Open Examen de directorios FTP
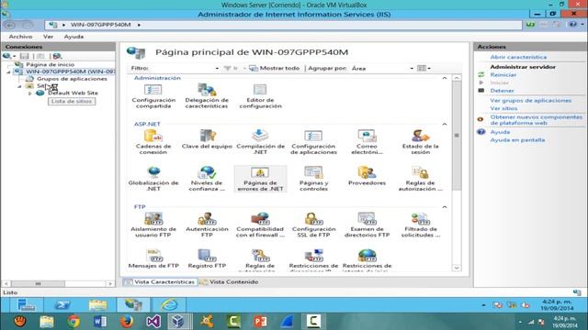This screenshot has height=330, width=588. point(367,225)
